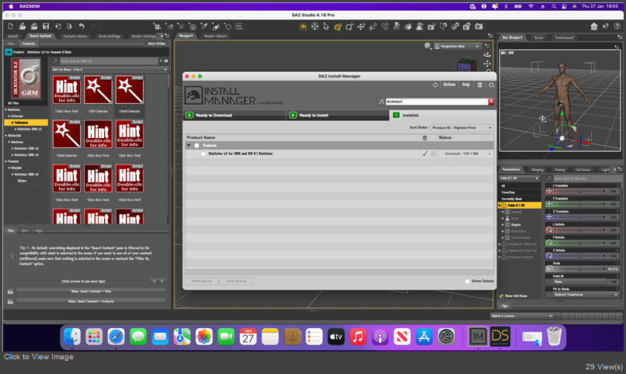626x374 pixels.
Task: Switch to the Shaping tab
Action: (537, 169)
